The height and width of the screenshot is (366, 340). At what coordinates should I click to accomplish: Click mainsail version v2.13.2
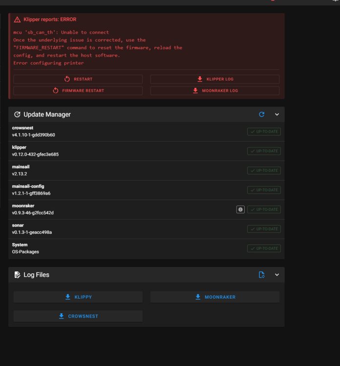pyautogui.click(x=20, y=174)
